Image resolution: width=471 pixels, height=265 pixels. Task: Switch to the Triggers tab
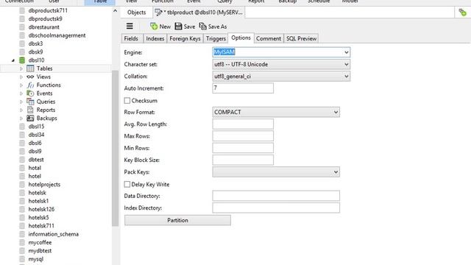(x=216, y=38)
